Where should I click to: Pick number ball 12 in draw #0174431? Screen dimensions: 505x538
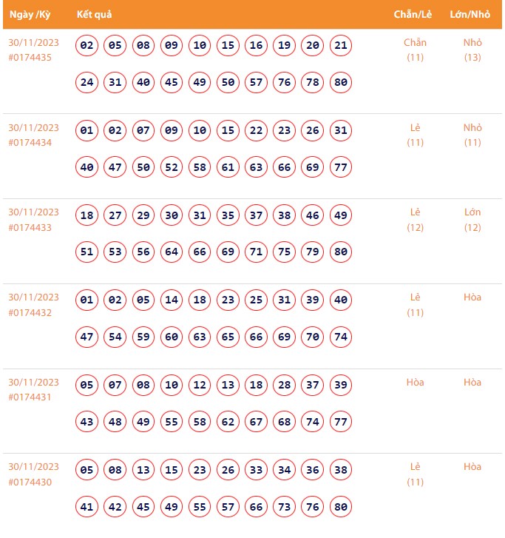tap(200, 386)
